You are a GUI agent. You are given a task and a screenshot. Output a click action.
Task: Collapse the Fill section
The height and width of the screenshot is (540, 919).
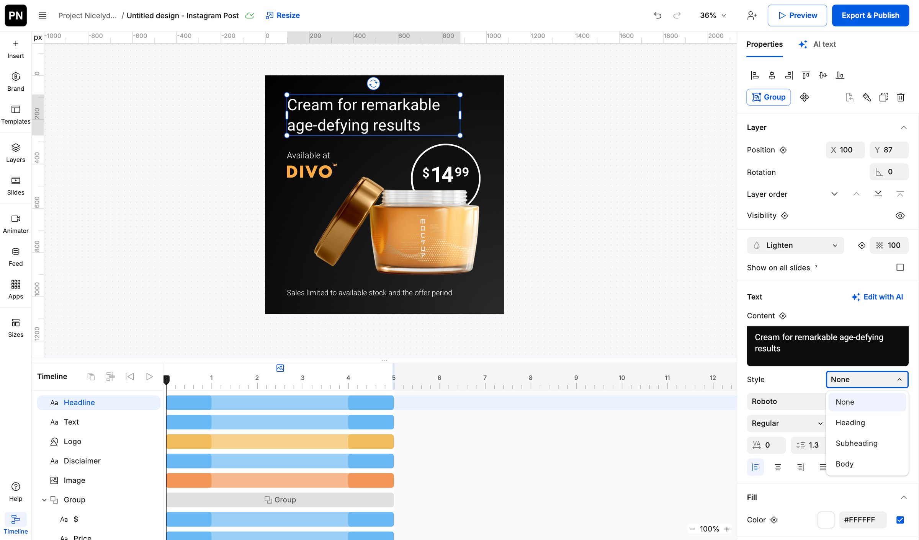tap(903, 497)
